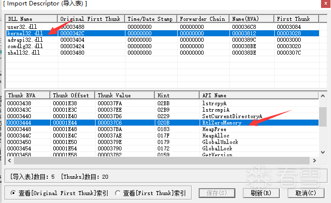Click horizontal scrollbar left arrow
This screenshot has height=203, width=331.
(x=10, y=160)
